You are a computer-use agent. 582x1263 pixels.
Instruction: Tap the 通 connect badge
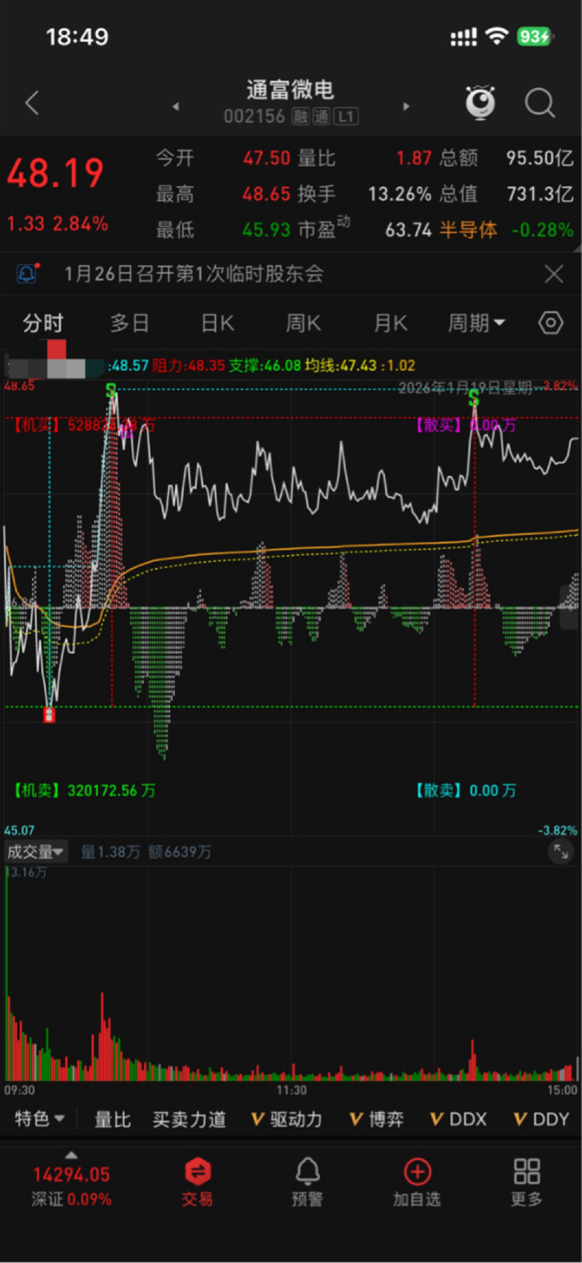point(322,117)
